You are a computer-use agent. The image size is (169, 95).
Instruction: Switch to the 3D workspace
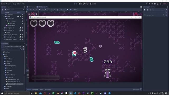(x=80, y=4)
